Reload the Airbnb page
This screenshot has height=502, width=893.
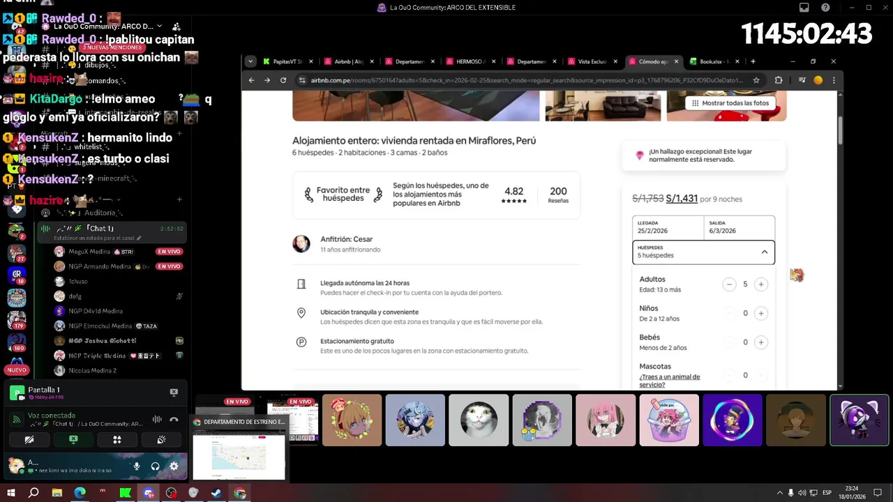pyautogui.click(x=283, y=80)
